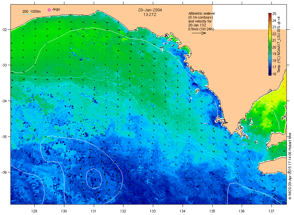Click longitude axis label '137'
Viewport: 294px width, 215px height.
point(271,211)
